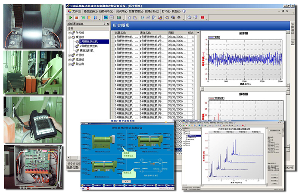This screenshot has height=196, width=302.
Task: Click the top-left machine roller photo thumbnail
Action: [x=33, y=25]
